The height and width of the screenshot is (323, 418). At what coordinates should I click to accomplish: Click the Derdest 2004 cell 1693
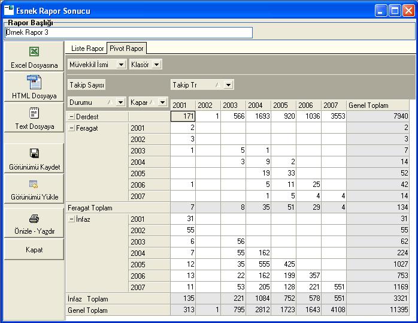[x=258, y=116]
